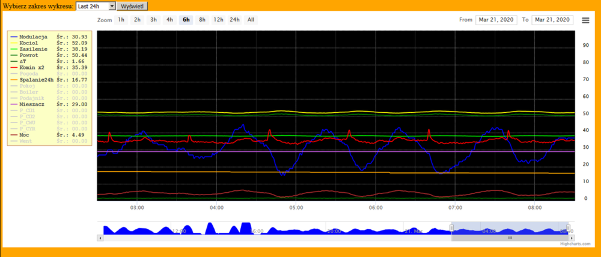Click the right navigator range handle

pyautogui.click(x=568, y=228)
